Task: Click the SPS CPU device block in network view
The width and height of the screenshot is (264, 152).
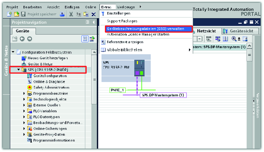Action: tap(139, 68)
